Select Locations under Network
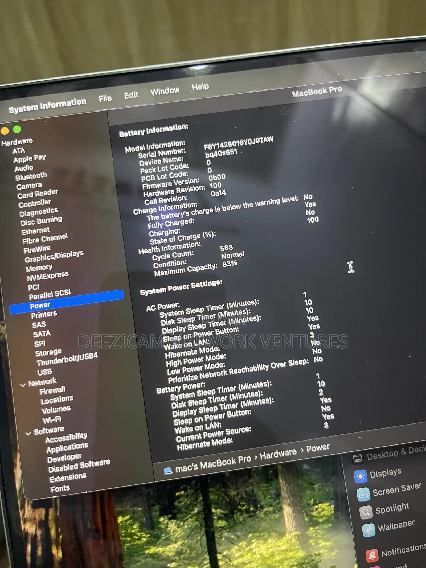Screen dimensions: 426x568 pos(57,400)
